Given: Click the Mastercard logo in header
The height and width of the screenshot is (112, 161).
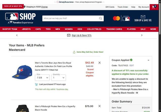Looking at the screenshot, I should (116, 18).
